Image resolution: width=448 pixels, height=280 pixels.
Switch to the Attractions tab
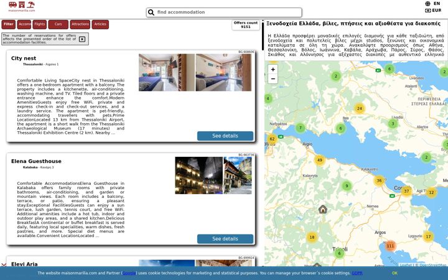[x=80, y=24]
